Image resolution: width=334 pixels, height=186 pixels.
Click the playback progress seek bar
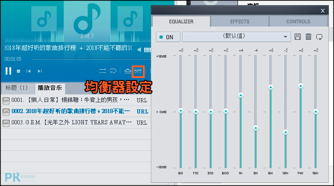pyautogui.click(x=91, y=59)
